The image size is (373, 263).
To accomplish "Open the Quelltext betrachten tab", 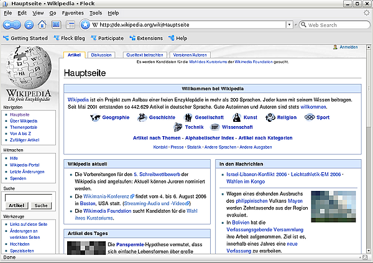I will pyautogui.click(x=145, y=55).
